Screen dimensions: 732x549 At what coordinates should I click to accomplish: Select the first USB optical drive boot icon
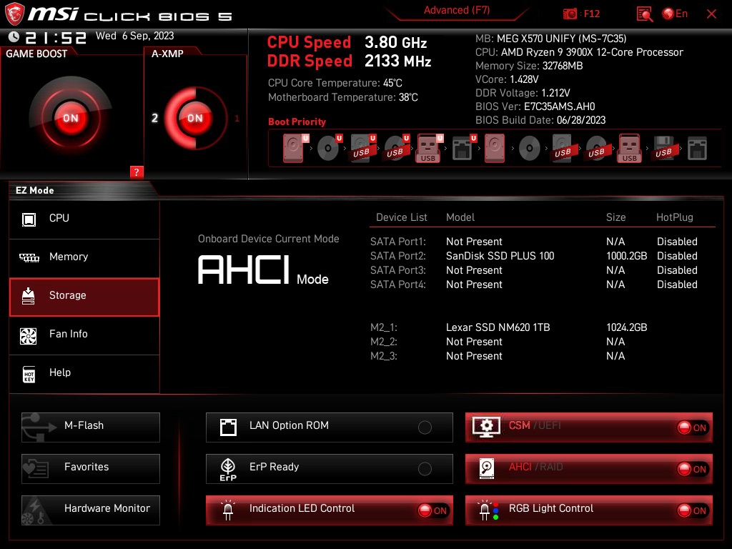(x=396, y=149)
